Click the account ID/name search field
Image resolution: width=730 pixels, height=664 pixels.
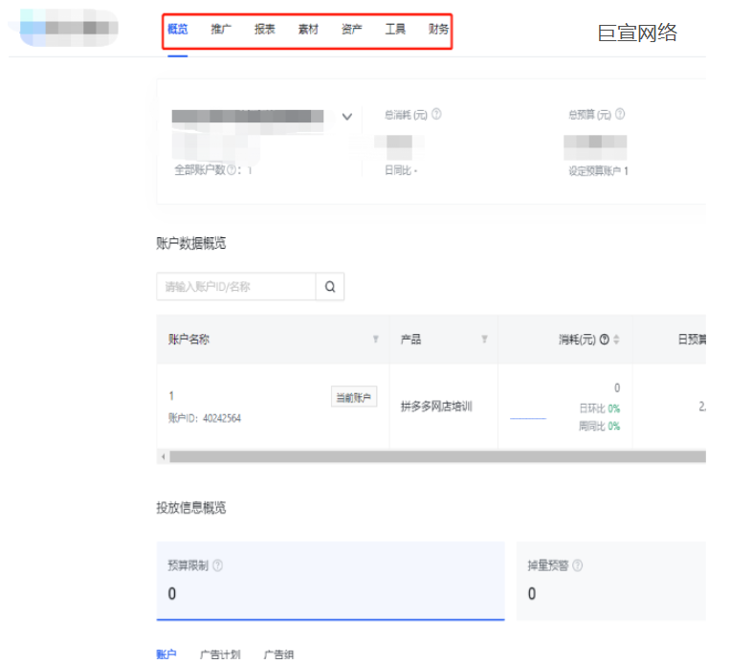tap(236, 286)
